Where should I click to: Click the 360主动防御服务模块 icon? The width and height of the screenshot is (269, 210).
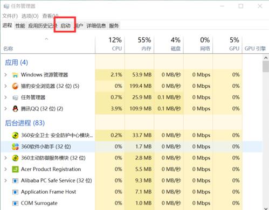[15, 158]
